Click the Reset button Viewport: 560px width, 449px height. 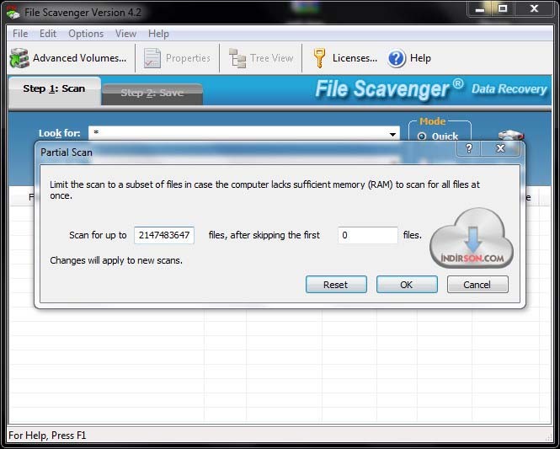click(336, 285)
